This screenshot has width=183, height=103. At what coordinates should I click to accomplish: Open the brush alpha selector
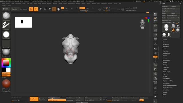click(6, 35)
